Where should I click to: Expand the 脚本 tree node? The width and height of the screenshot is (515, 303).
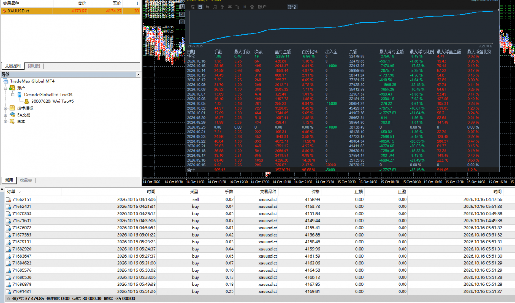pyautogui.click(x=6, y=122)
